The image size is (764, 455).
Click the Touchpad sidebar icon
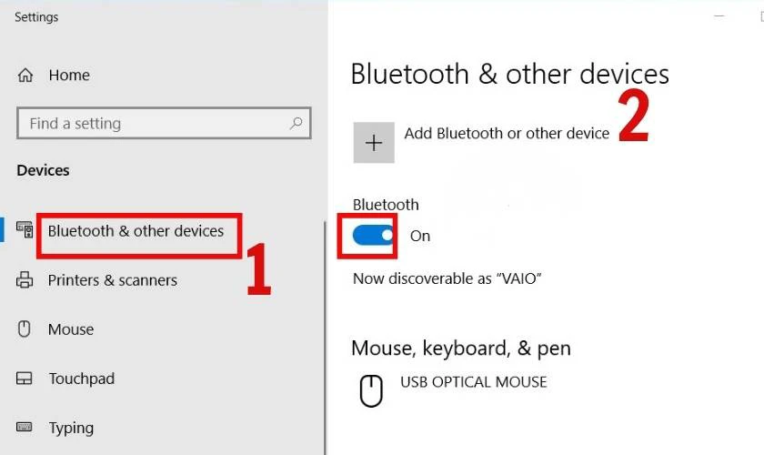point(25,379)
